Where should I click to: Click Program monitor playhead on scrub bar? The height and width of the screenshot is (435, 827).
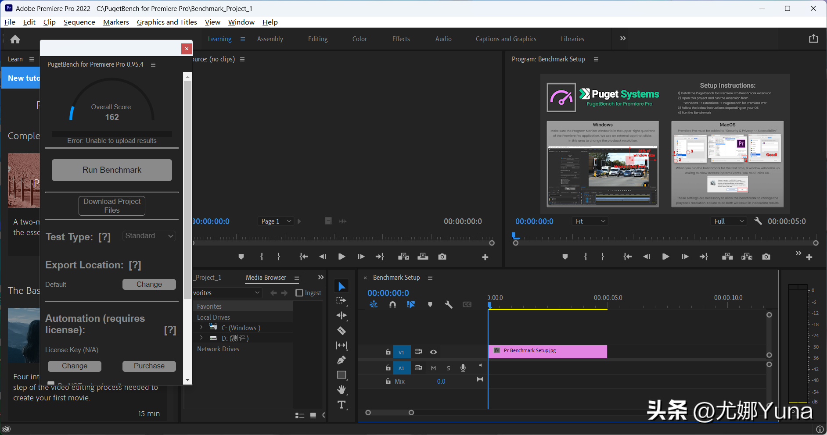click(516, 235)
